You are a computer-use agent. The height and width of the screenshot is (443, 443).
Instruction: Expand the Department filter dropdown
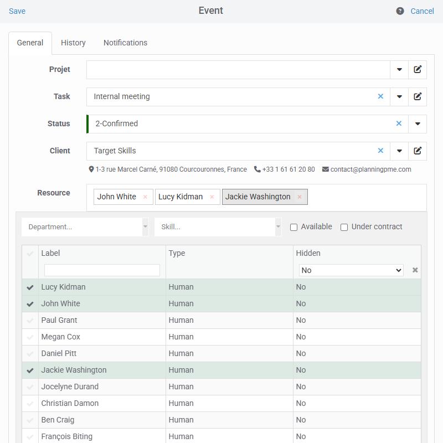tap(145, 227)
